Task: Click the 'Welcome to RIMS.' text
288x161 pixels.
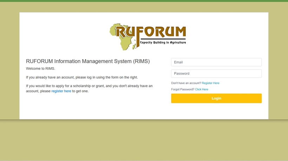Action: pyautogui.click(x=40, y=69)
